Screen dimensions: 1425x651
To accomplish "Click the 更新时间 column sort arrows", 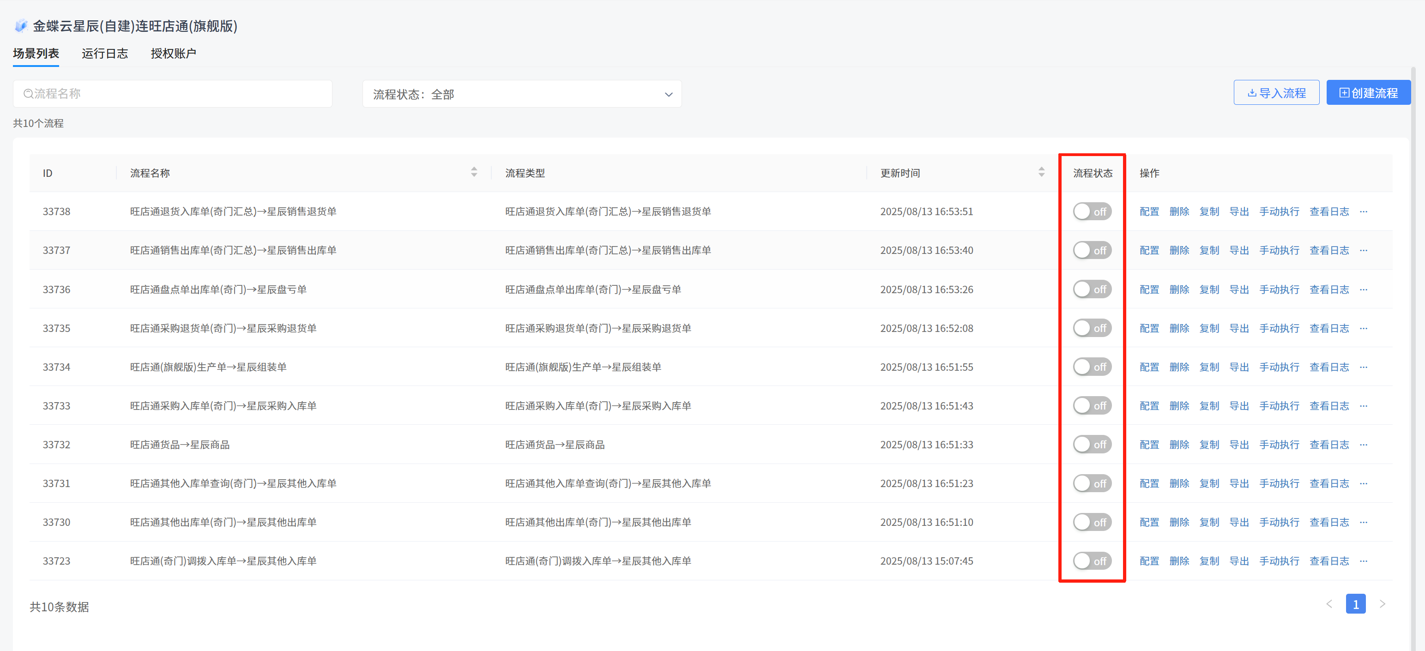I will tap(1041, 172).
